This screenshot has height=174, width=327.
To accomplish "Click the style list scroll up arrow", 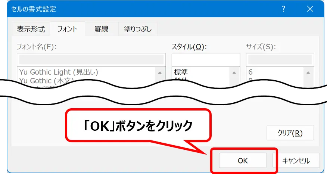I will 234,72.
